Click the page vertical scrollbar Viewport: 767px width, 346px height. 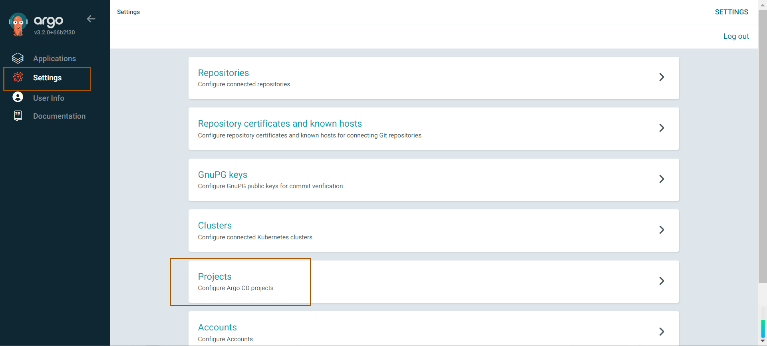tap(762, 160)
